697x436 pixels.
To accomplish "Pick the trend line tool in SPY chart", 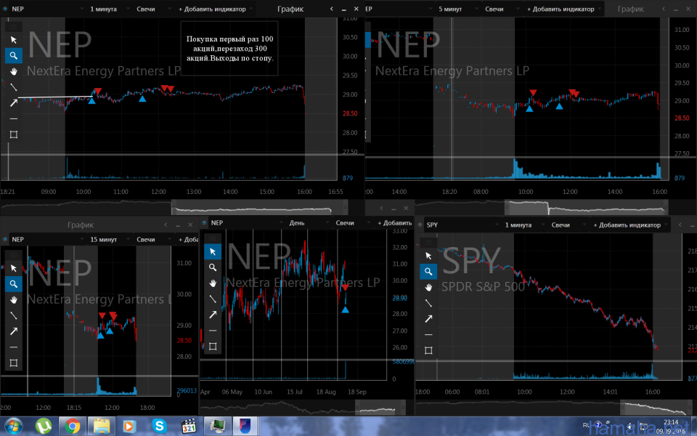I will (428, 303).
